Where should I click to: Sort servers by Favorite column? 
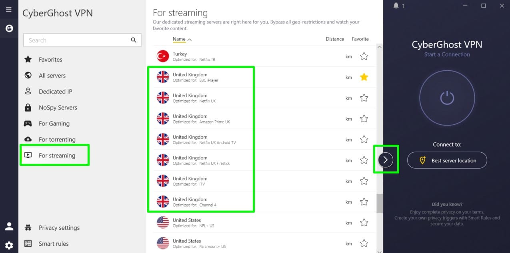(x=360, y=39)
